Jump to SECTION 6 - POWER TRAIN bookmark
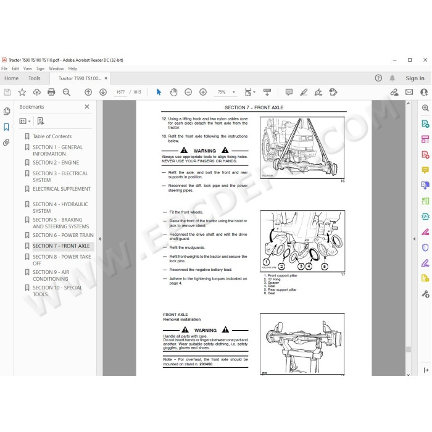The height and width of the screenshot is (432, 432). pos(63,235)
